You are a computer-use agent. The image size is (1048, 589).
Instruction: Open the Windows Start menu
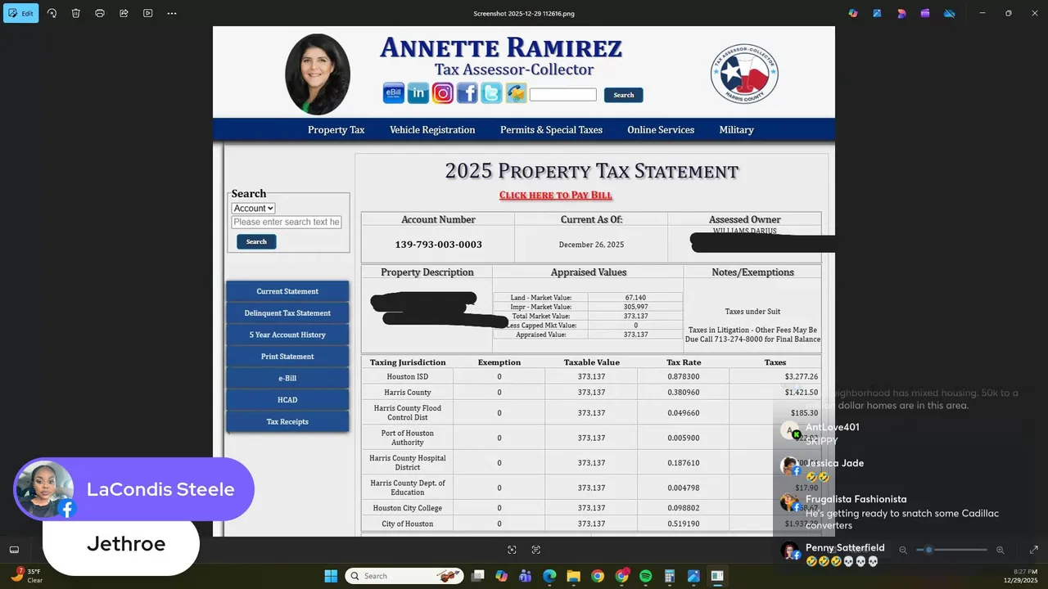[331, 576]
